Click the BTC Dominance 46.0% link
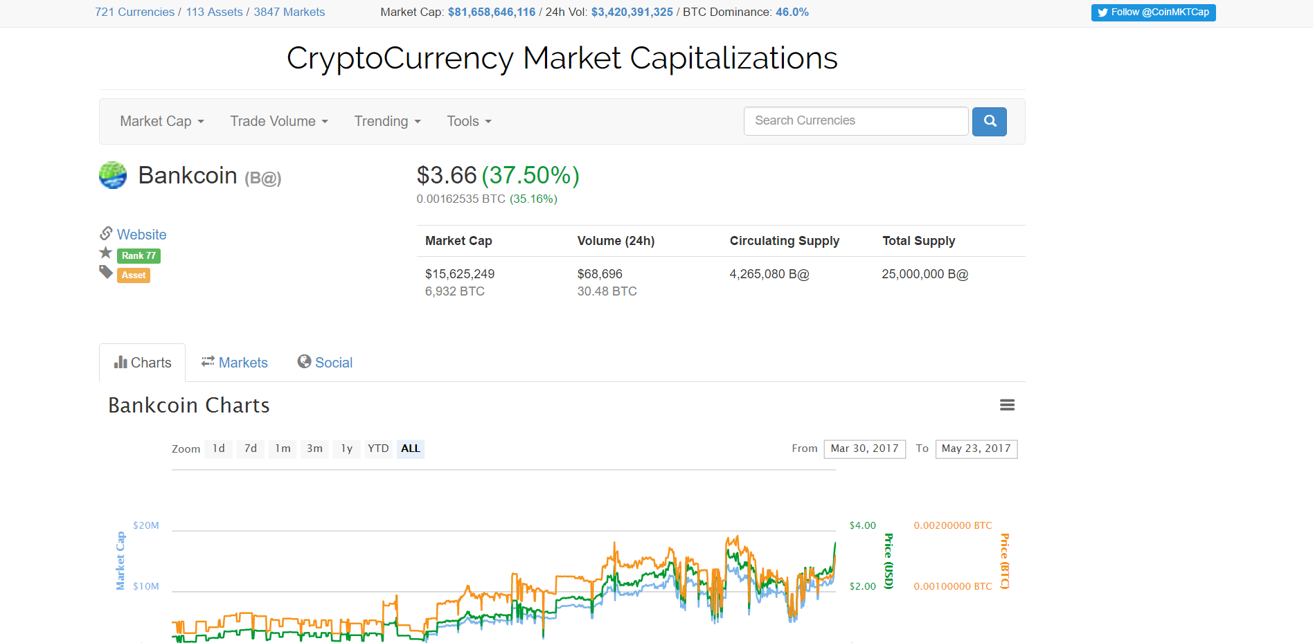 point(792,12)
